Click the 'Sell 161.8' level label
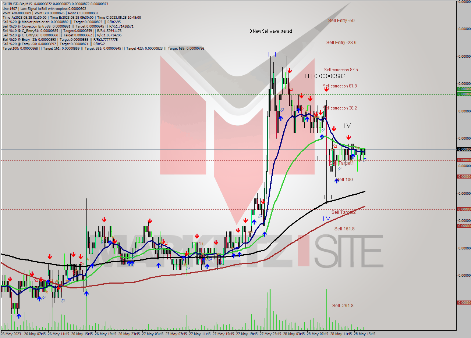This screenshot has height=338, width=471. click(344, 229)
